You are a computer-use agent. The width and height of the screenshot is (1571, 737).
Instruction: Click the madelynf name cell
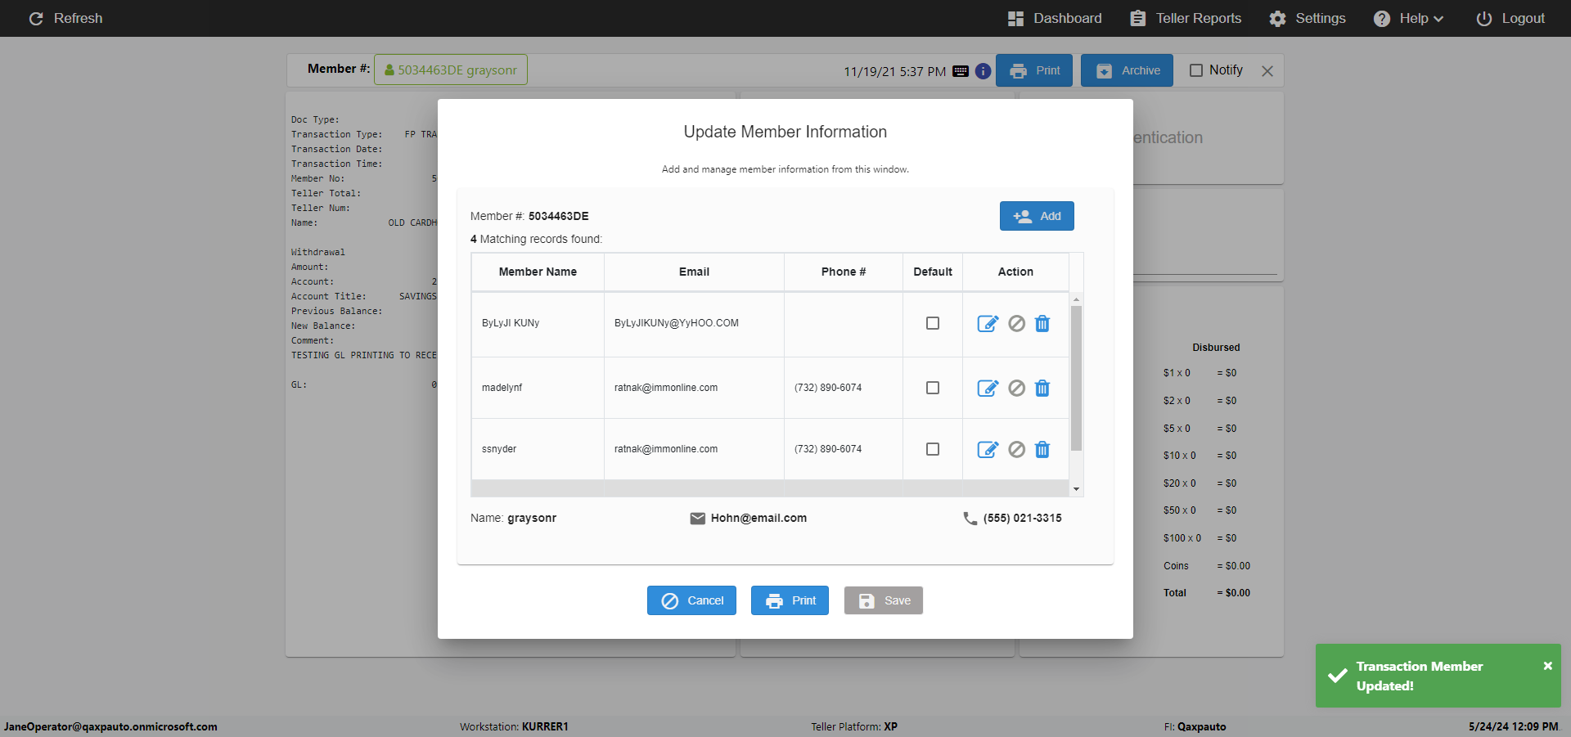(x=538, y=388)
